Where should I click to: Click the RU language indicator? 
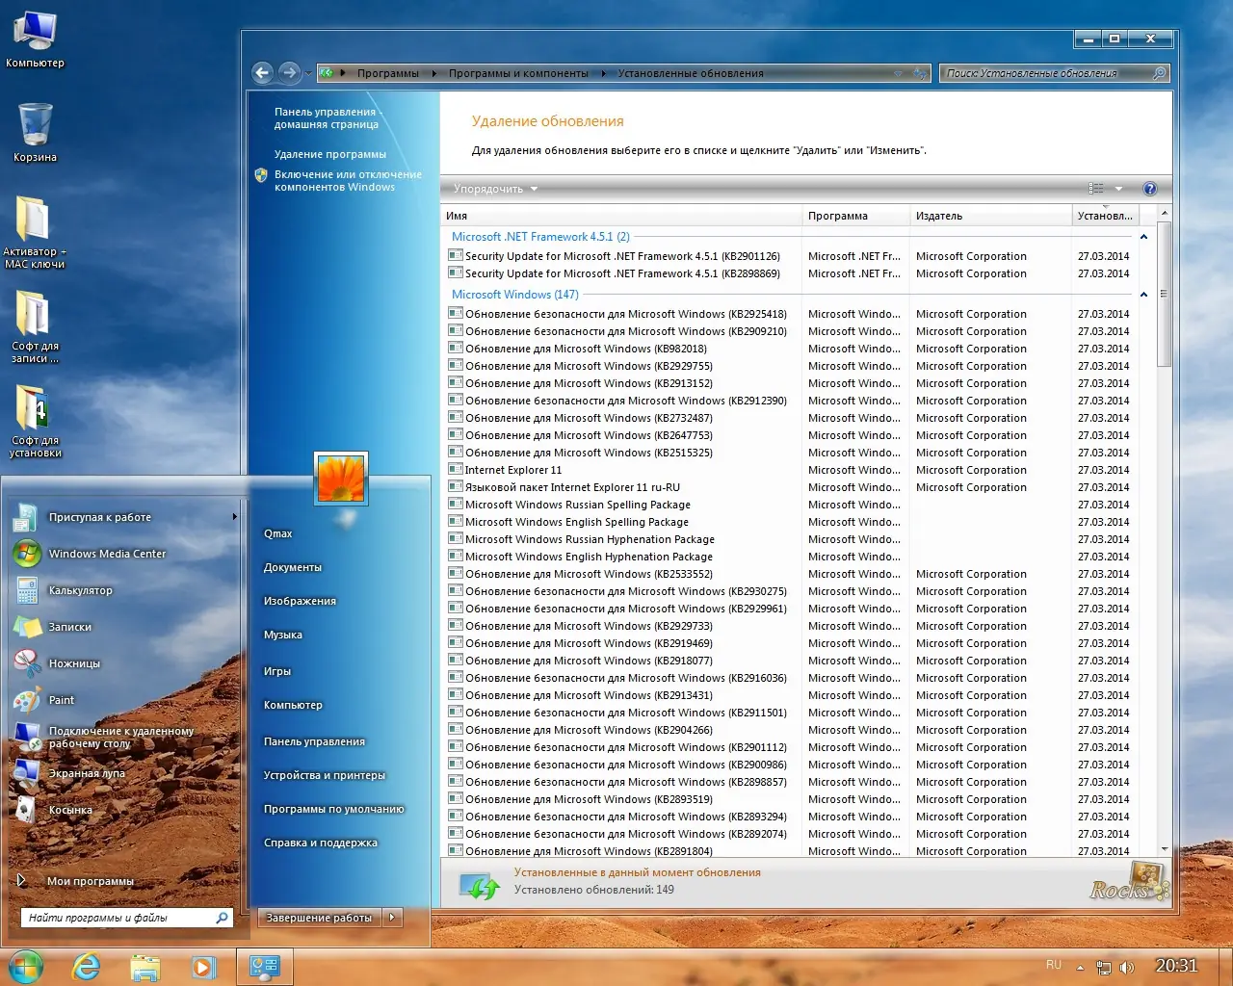(1054, 965)
